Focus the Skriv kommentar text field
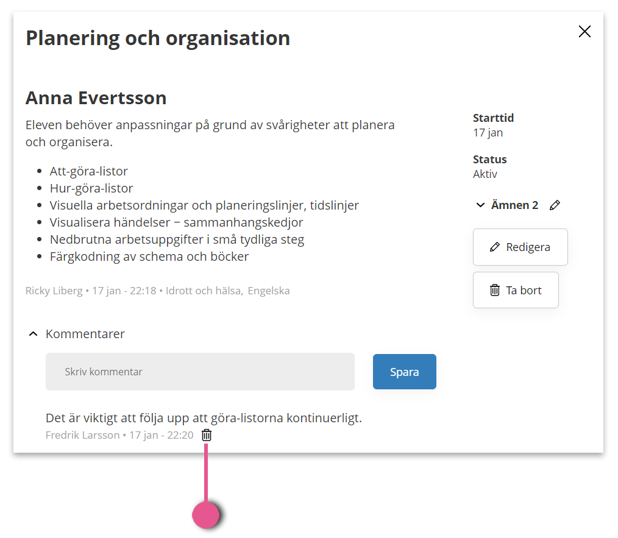 click(201, 372)
